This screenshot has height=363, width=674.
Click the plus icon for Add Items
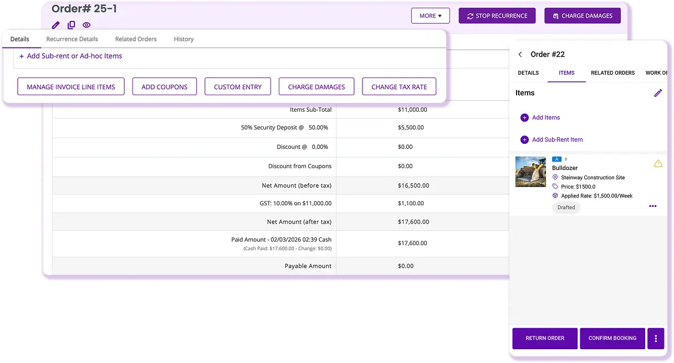[524, 117]
